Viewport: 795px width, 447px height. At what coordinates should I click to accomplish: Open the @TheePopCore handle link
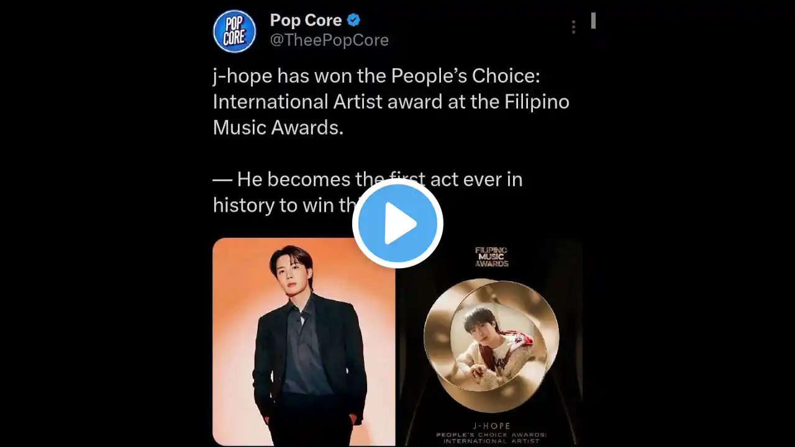[x=329, y=40]
